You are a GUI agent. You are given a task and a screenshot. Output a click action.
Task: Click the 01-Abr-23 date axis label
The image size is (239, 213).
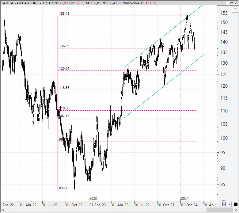pyautogui.click(x=120, y=205)
